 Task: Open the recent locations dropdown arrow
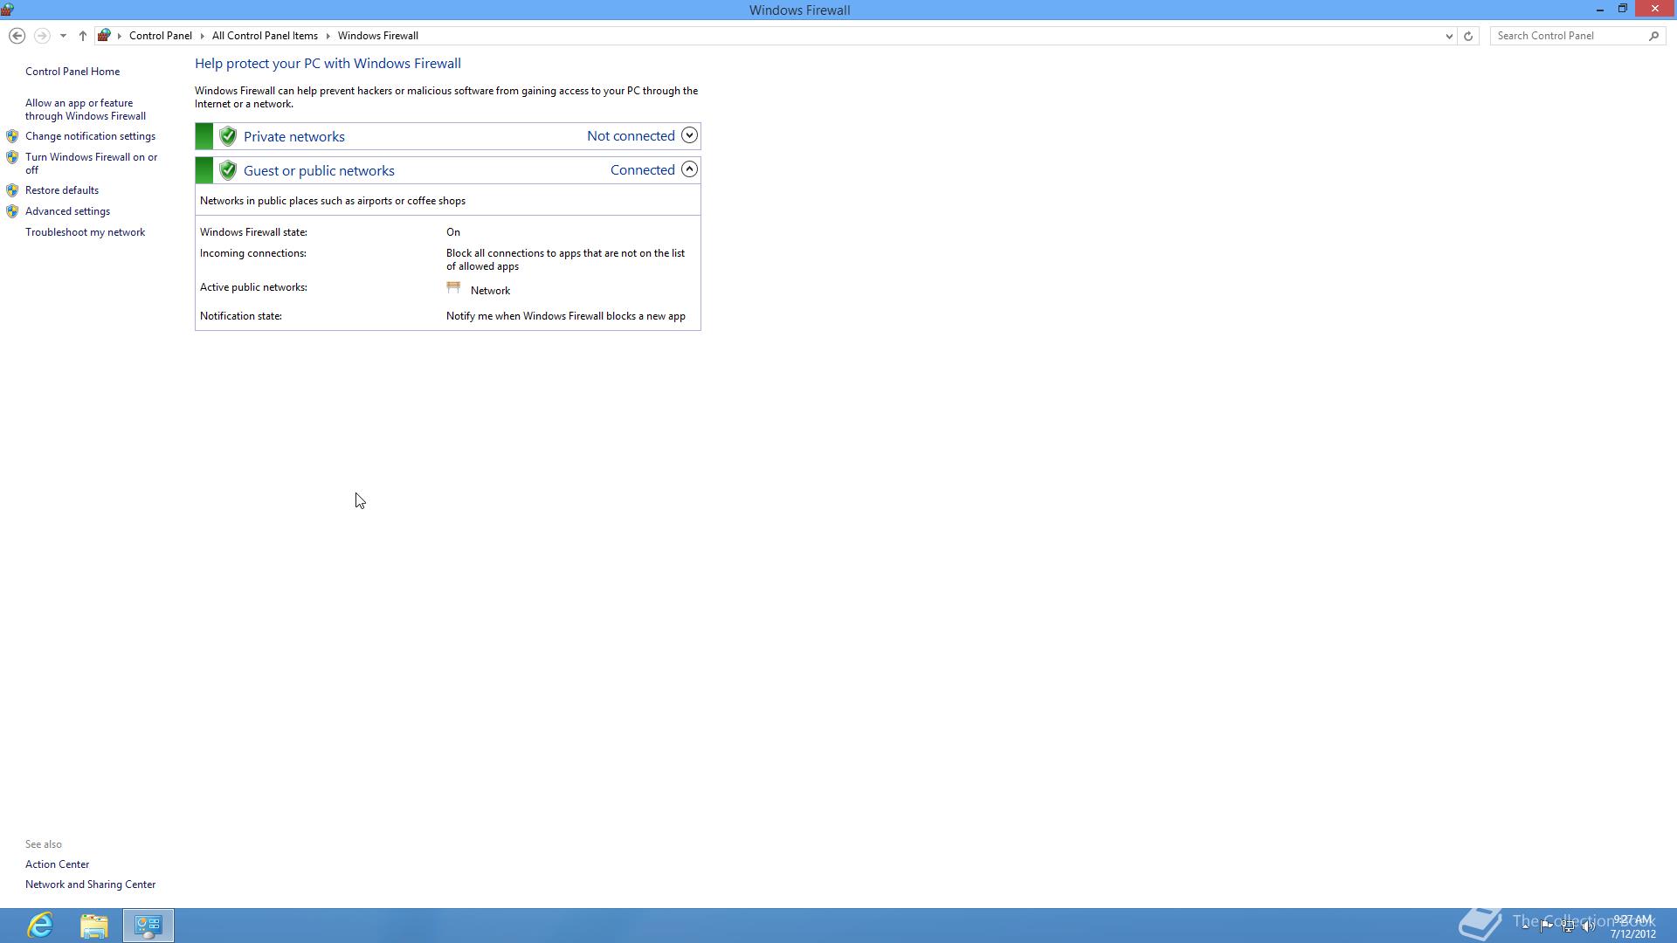[x=63, y=36]
